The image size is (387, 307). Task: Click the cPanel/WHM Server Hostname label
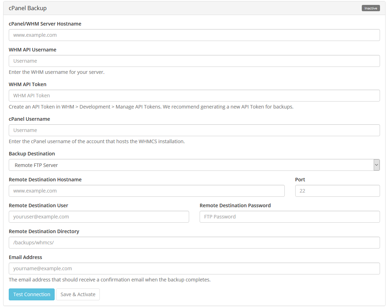(45, 24)
